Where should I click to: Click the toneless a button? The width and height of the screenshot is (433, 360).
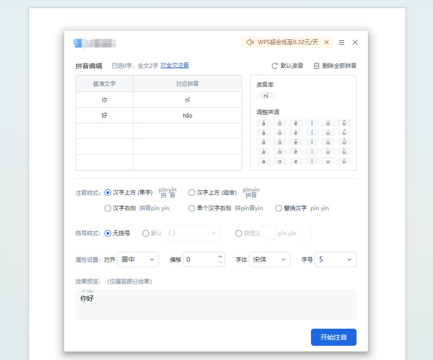coord(264,161)
